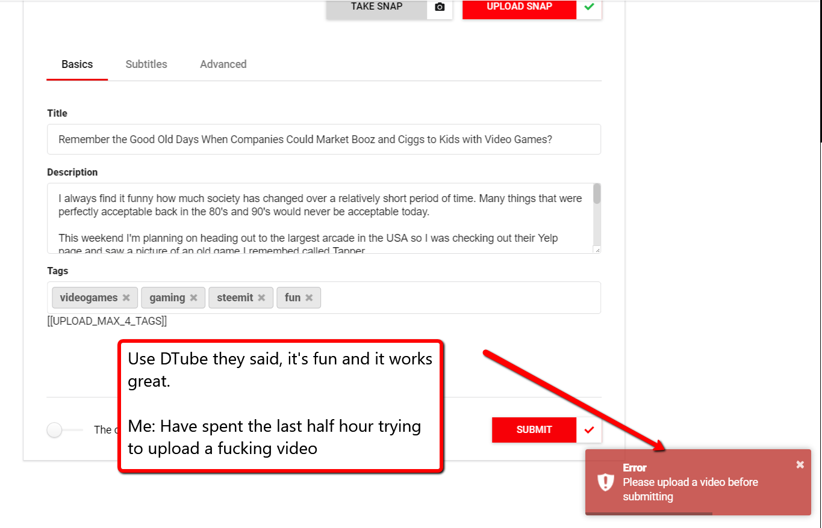Click the camera icon beside Take Snap
The width and height of the screenshot is (822, 528).
pyautogui.click(x=440, y=7)
